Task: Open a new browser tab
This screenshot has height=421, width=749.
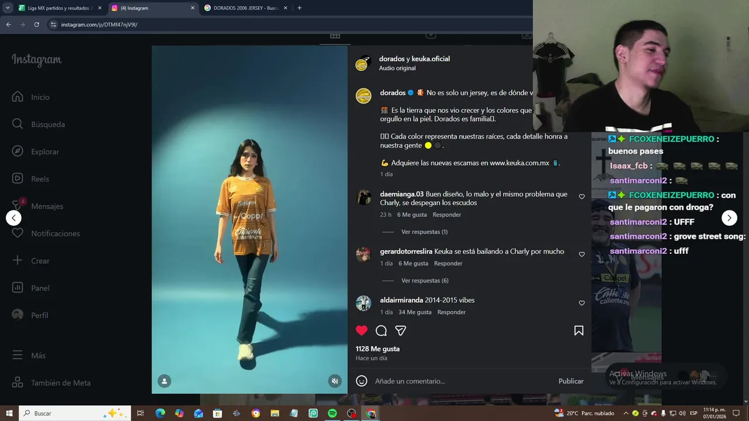Action: click(x=300, y=8)
